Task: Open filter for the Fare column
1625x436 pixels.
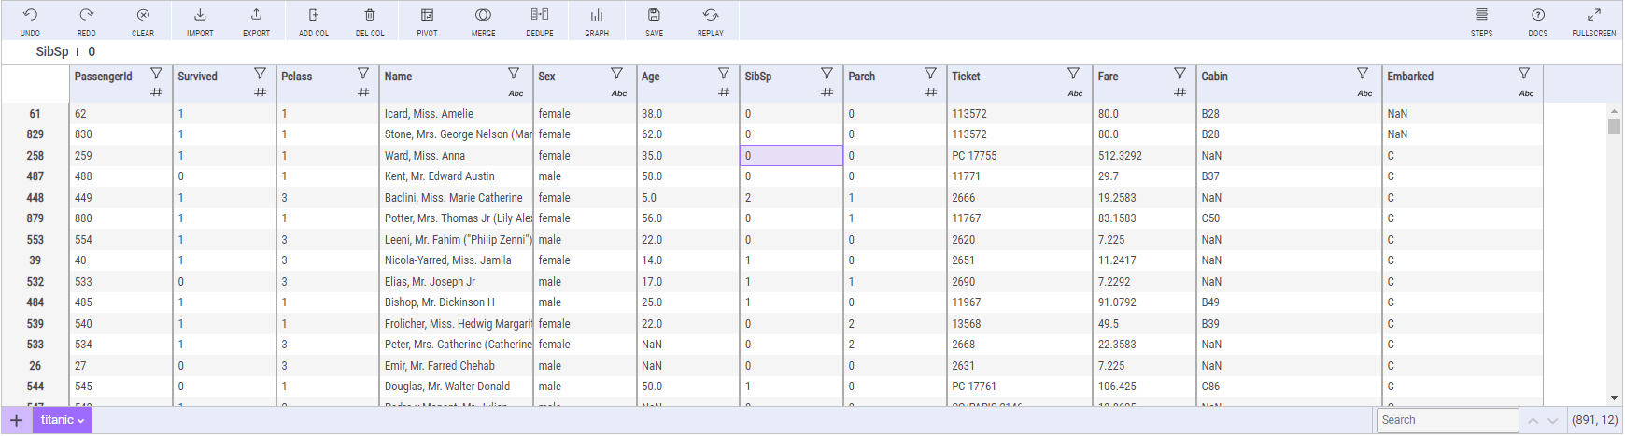Action: point(1180,74)
